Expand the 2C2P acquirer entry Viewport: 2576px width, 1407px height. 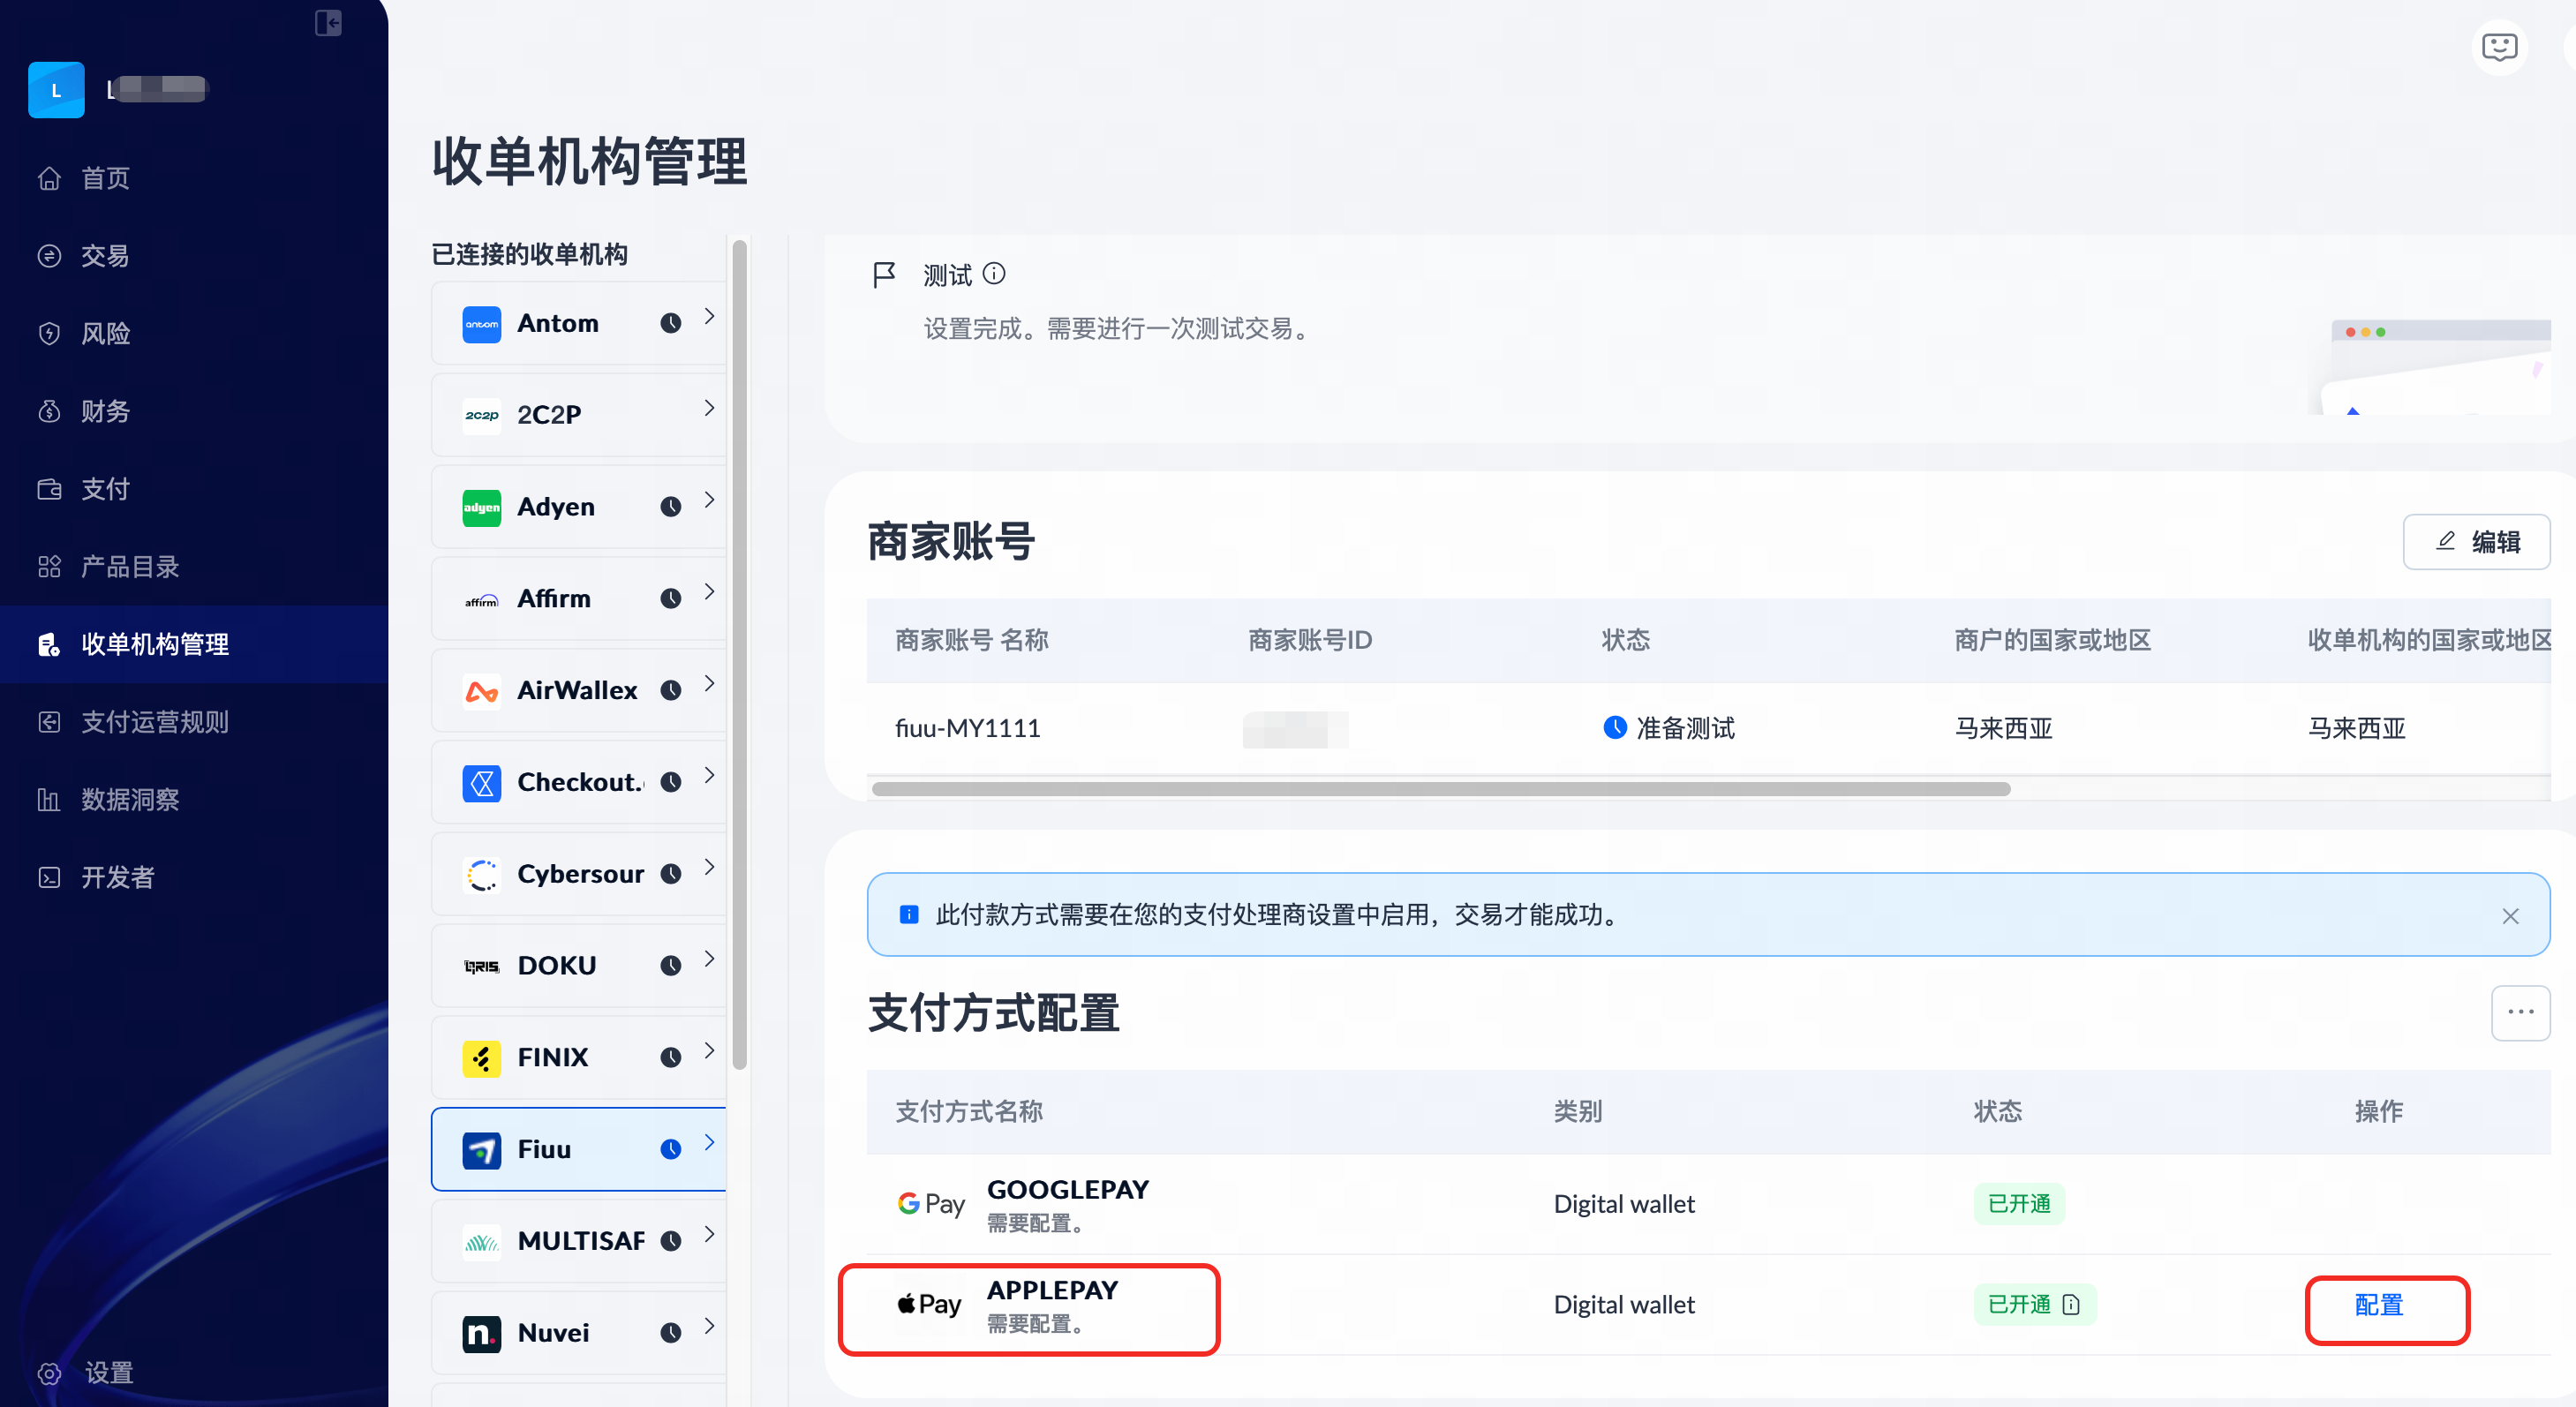pos(708,408)
